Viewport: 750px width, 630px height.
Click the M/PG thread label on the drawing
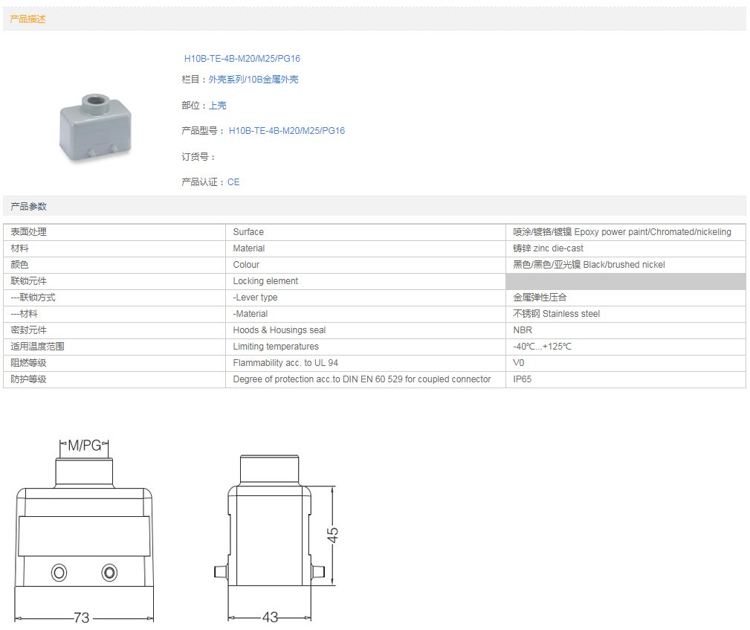click(x=84, y=446)
